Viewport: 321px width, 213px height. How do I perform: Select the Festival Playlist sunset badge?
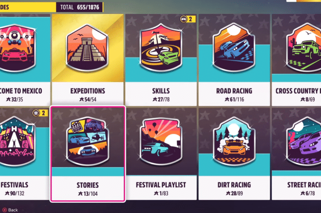tap(161, 141)
